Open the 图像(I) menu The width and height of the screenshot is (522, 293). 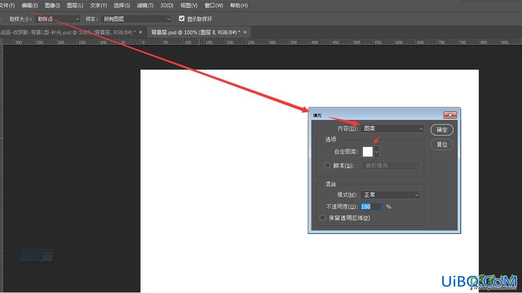point(52,5)
